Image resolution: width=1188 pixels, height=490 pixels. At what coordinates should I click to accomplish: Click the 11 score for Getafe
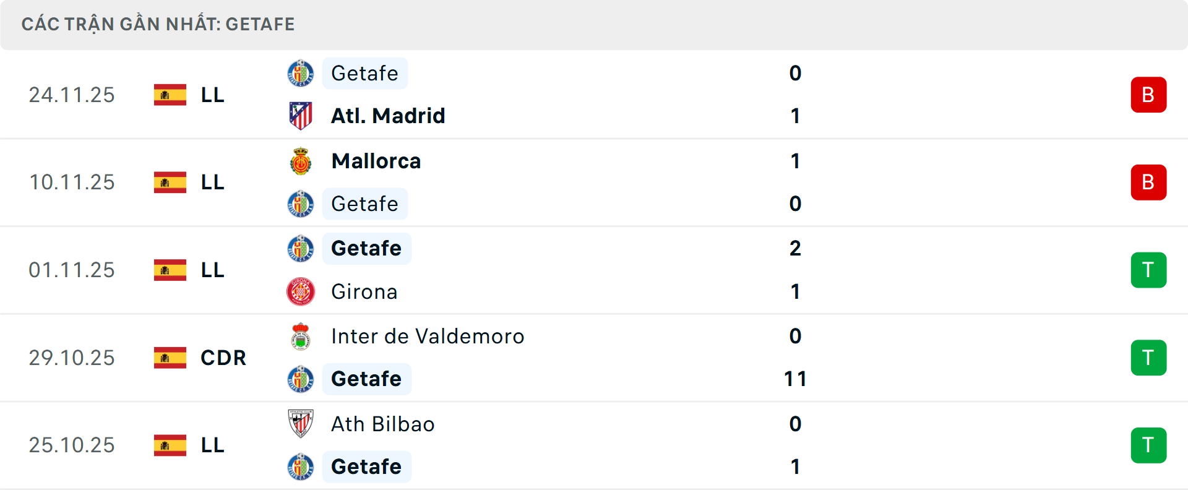[x=795, y=379]
